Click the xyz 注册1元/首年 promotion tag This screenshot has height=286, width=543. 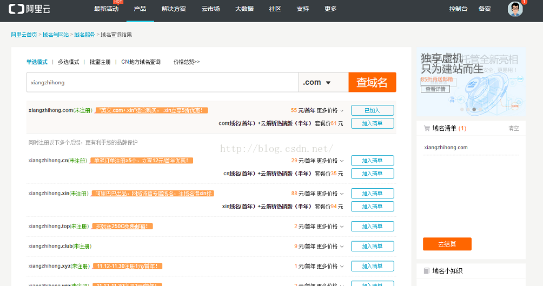pyautogui.click(x=128, y=266)
